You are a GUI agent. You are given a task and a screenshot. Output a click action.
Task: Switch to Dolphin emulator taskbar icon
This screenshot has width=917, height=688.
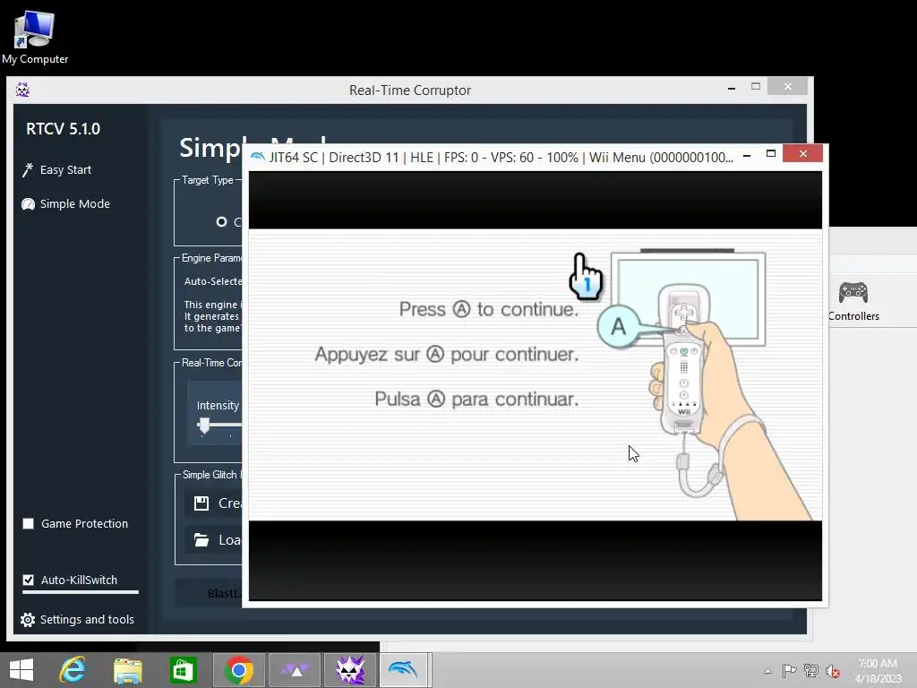pyautogui.click(x=404, y=670)
